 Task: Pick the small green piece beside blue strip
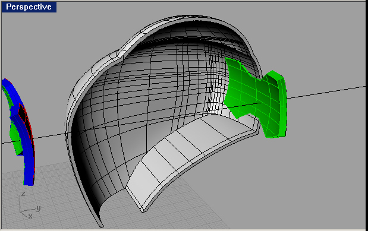[15, 141]
